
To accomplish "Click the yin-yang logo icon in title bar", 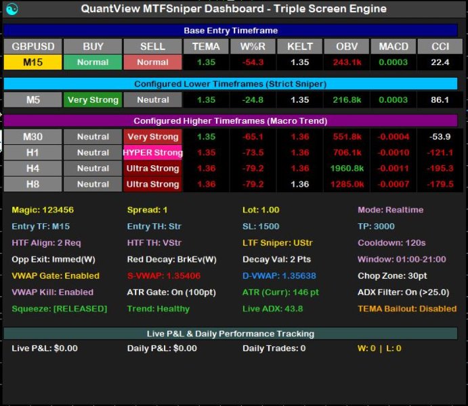I will pyautogui.click(x=12, y=9).
